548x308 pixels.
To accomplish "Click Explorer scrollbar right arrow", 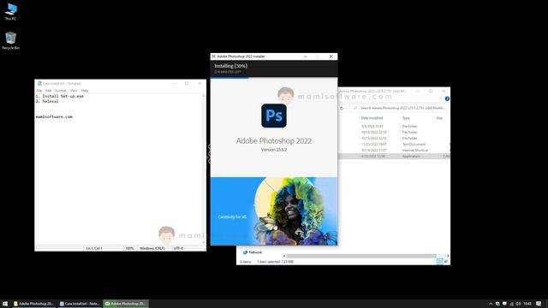I will click(448, 256).
